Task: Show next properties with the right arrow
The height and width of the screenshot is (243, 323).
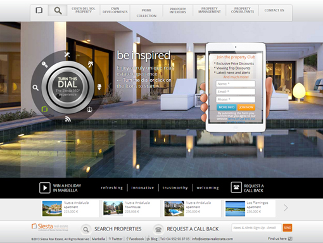Action: [x=286, y=208]
